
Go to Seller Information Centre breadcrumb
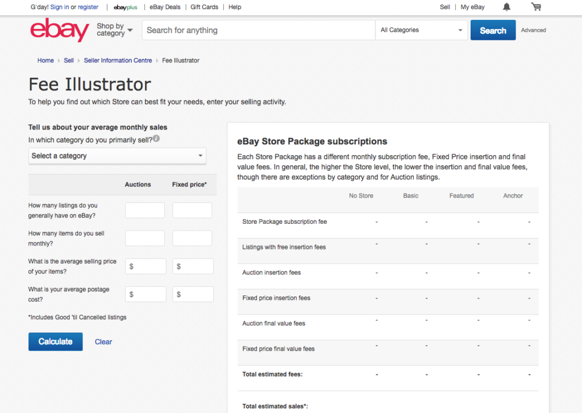click(118, 60)
